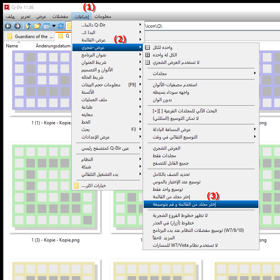Choose خيارات اكثر menu entry
This screenshot has height=280, width=280.
(x=108, y=186)
